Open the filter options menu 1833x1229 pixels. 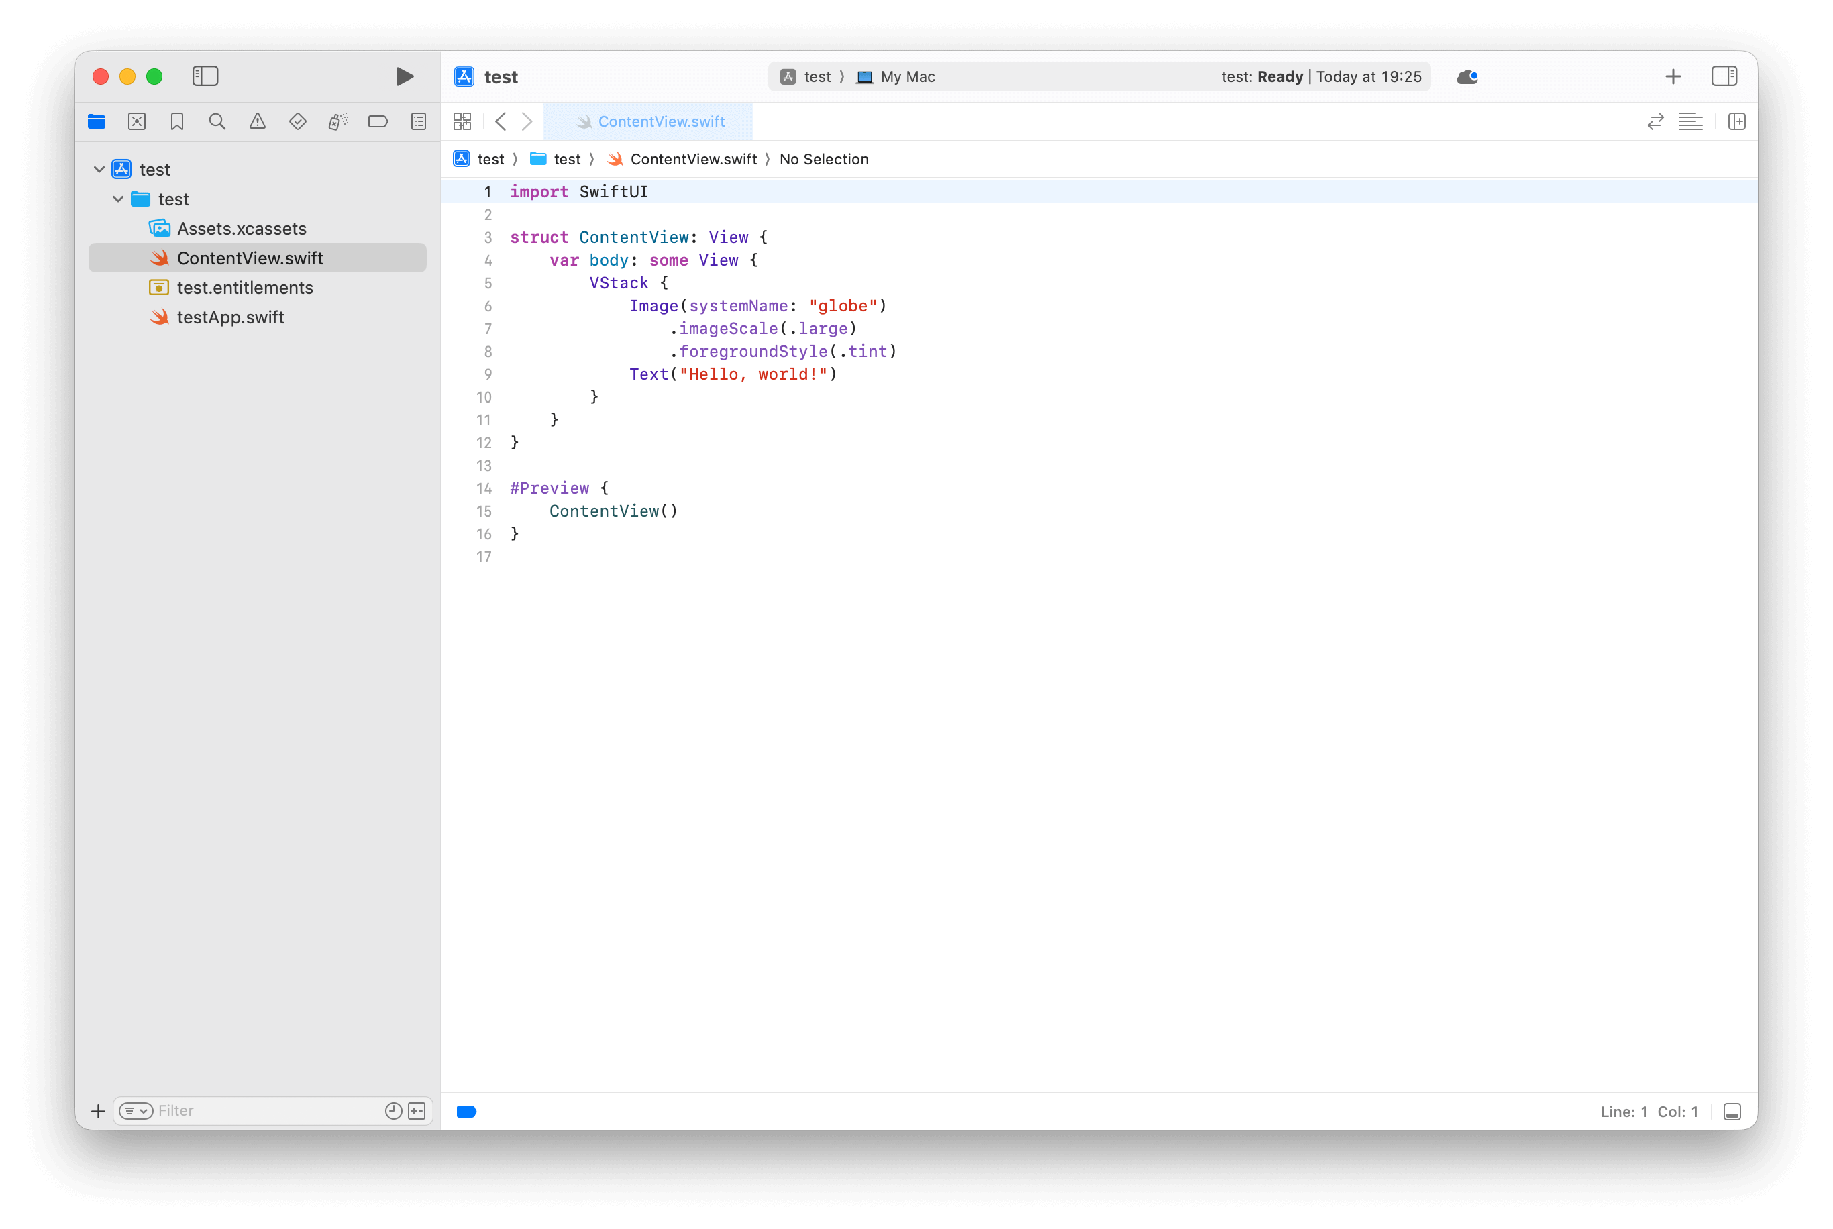(x=136, y=1111)
